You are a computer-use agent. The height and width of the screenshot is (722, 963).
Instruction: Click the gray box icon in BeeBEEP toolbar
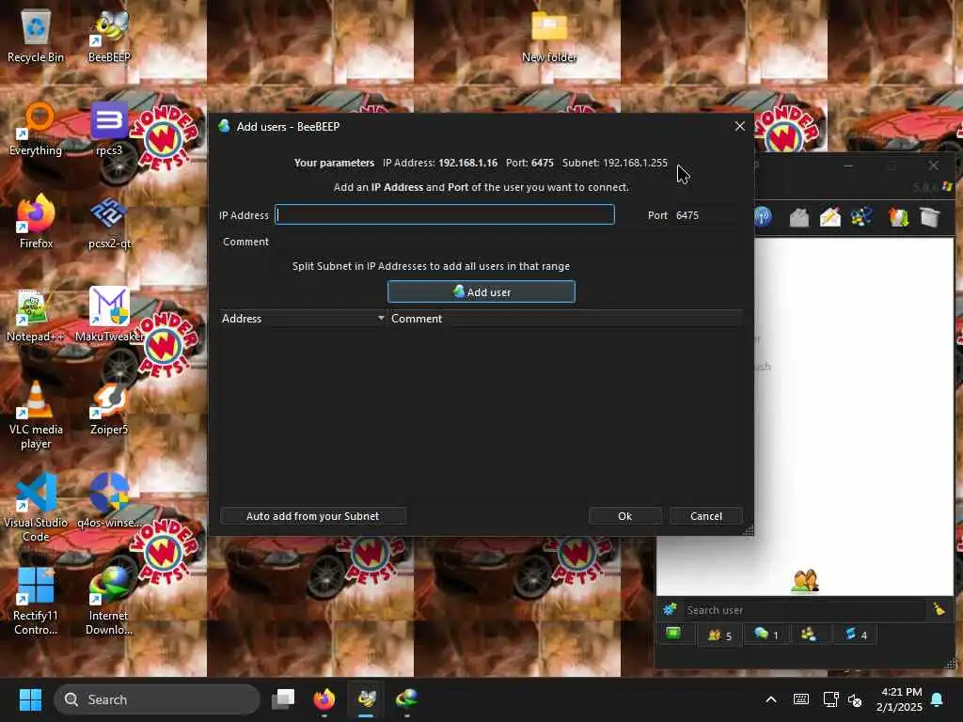coord(930,217)
